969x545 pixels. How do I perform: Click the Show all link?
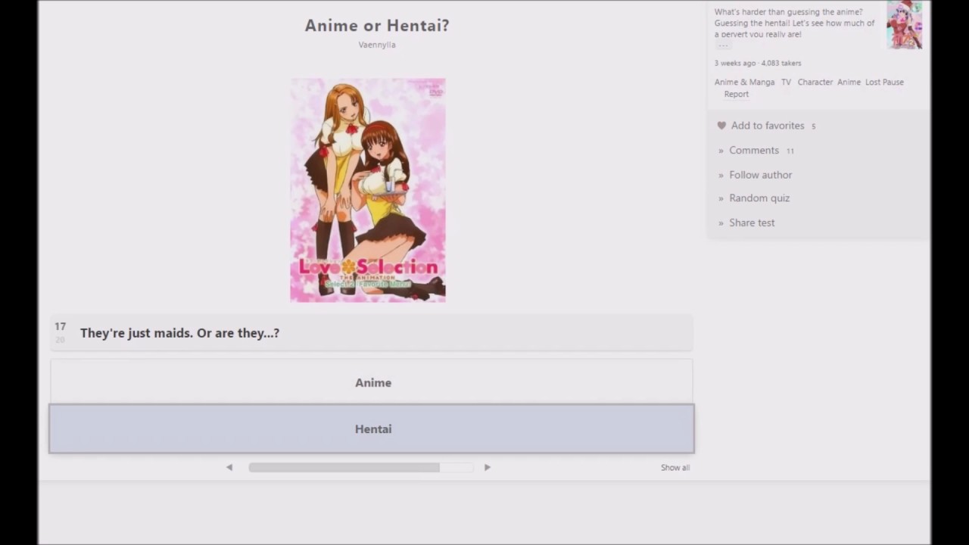pos(675,468)
